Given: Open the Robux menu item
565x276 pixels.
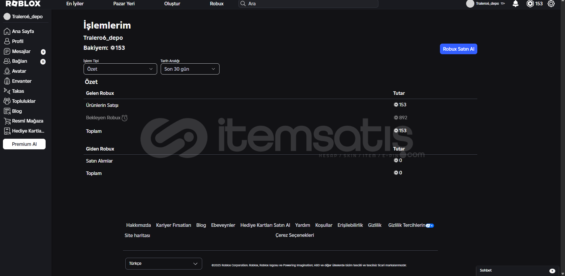Looking at the screenshot, I should [x=217, y=4].
